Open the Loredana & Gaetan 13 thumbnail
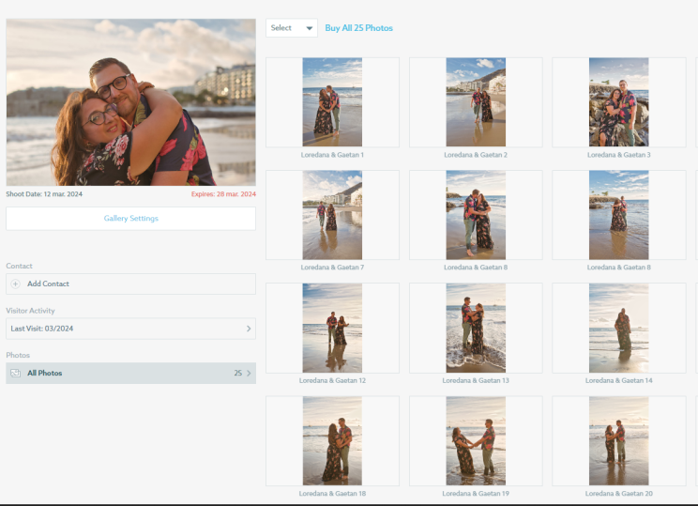The height and width of the screenshot is (506, 698). click(x=476, y=328)
